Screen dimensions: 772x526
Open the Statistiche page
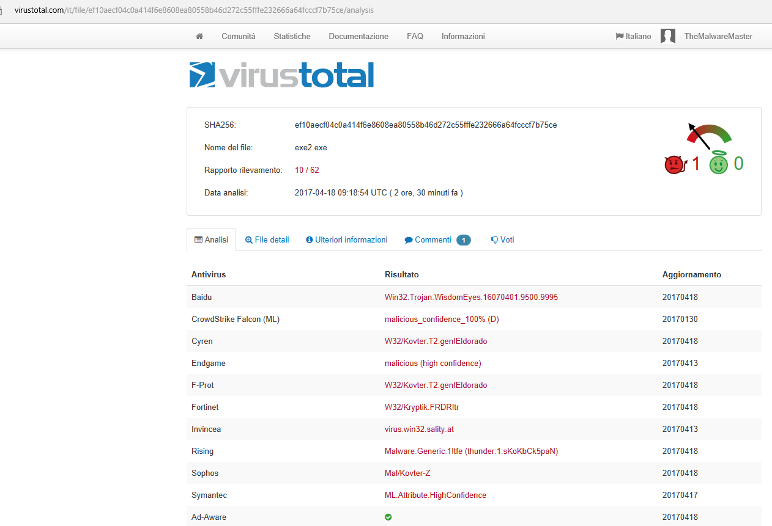pos(292,36)
